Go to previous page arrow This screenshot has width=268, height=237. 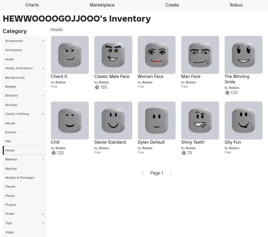143,173
